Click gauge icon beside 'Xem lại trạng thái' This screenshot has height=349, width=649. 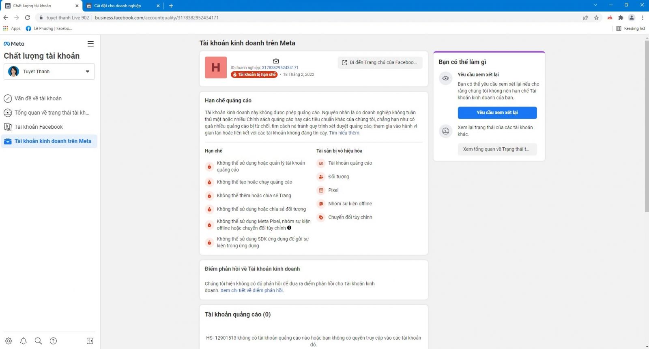(x=445, y=131)
